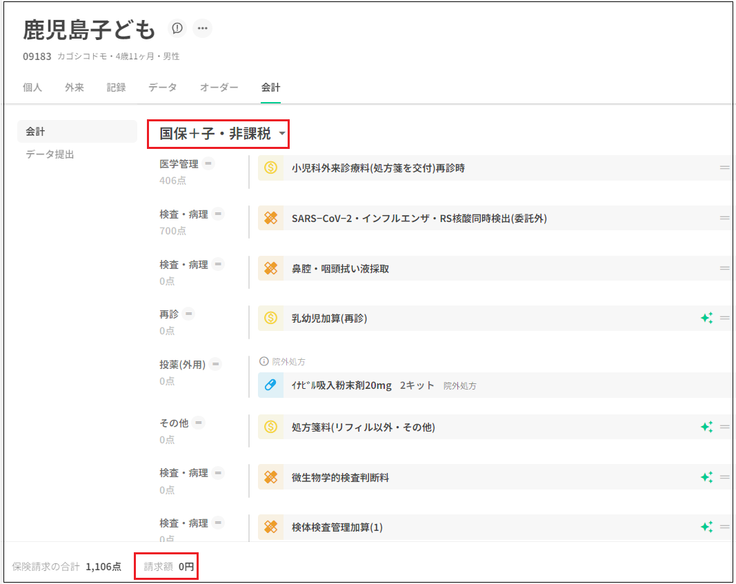This screenshot has width=736, height=584.
Task: Click the comment alert icon beside patient name
Action: [x=177, y=28]
